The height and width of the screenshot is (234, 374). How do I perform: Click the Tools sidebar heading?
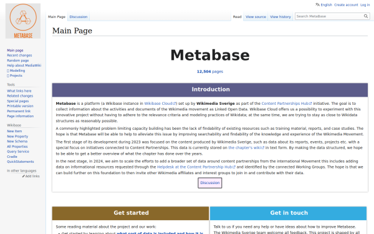[11, 85]
